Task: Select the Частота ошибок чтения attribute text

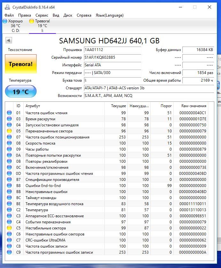Action: (46, 113)
